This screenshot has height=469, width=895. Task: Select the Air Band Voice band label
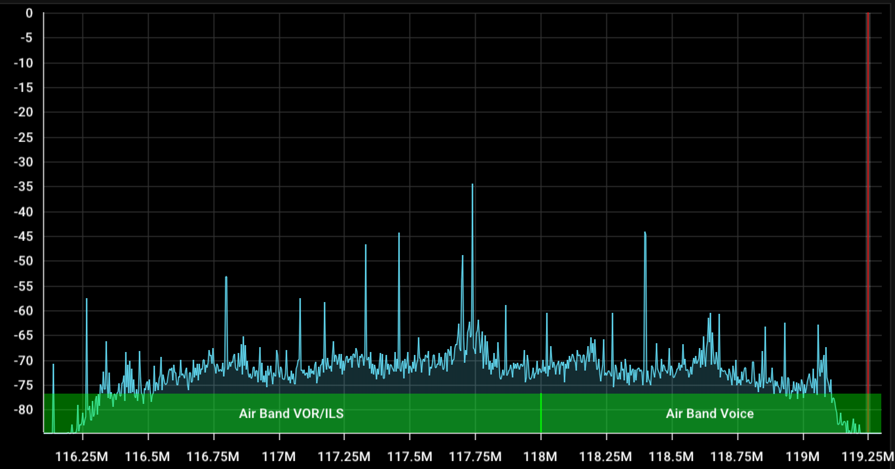pos(709,414)
